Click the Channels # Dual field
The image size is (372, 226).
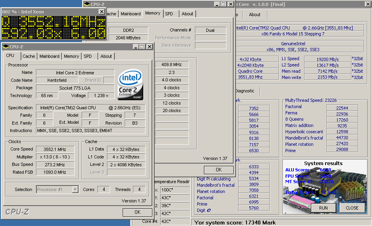point(210,30)
